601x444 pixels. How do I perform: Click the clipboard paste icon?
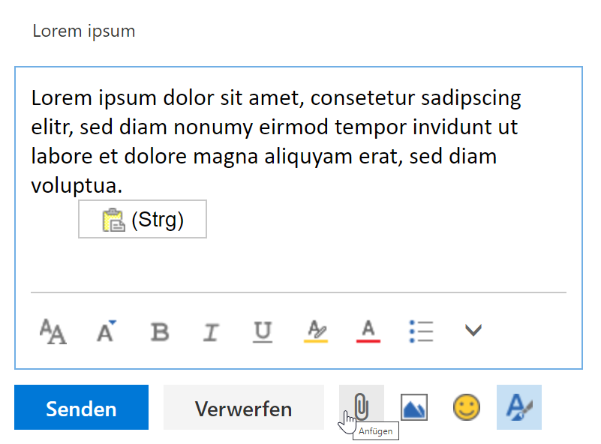tap(113, 220)
